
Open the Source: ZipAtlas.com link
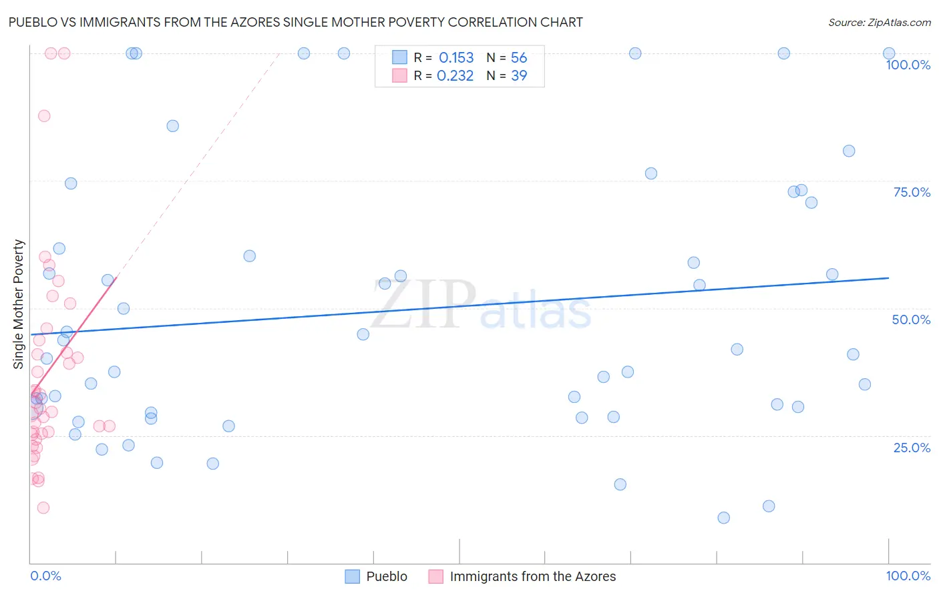point(880,22)
